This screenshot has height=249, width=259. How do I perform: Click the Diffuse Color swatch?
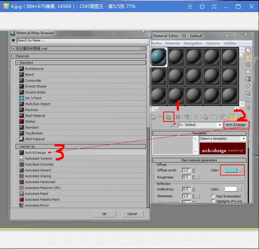coord(231,170)
